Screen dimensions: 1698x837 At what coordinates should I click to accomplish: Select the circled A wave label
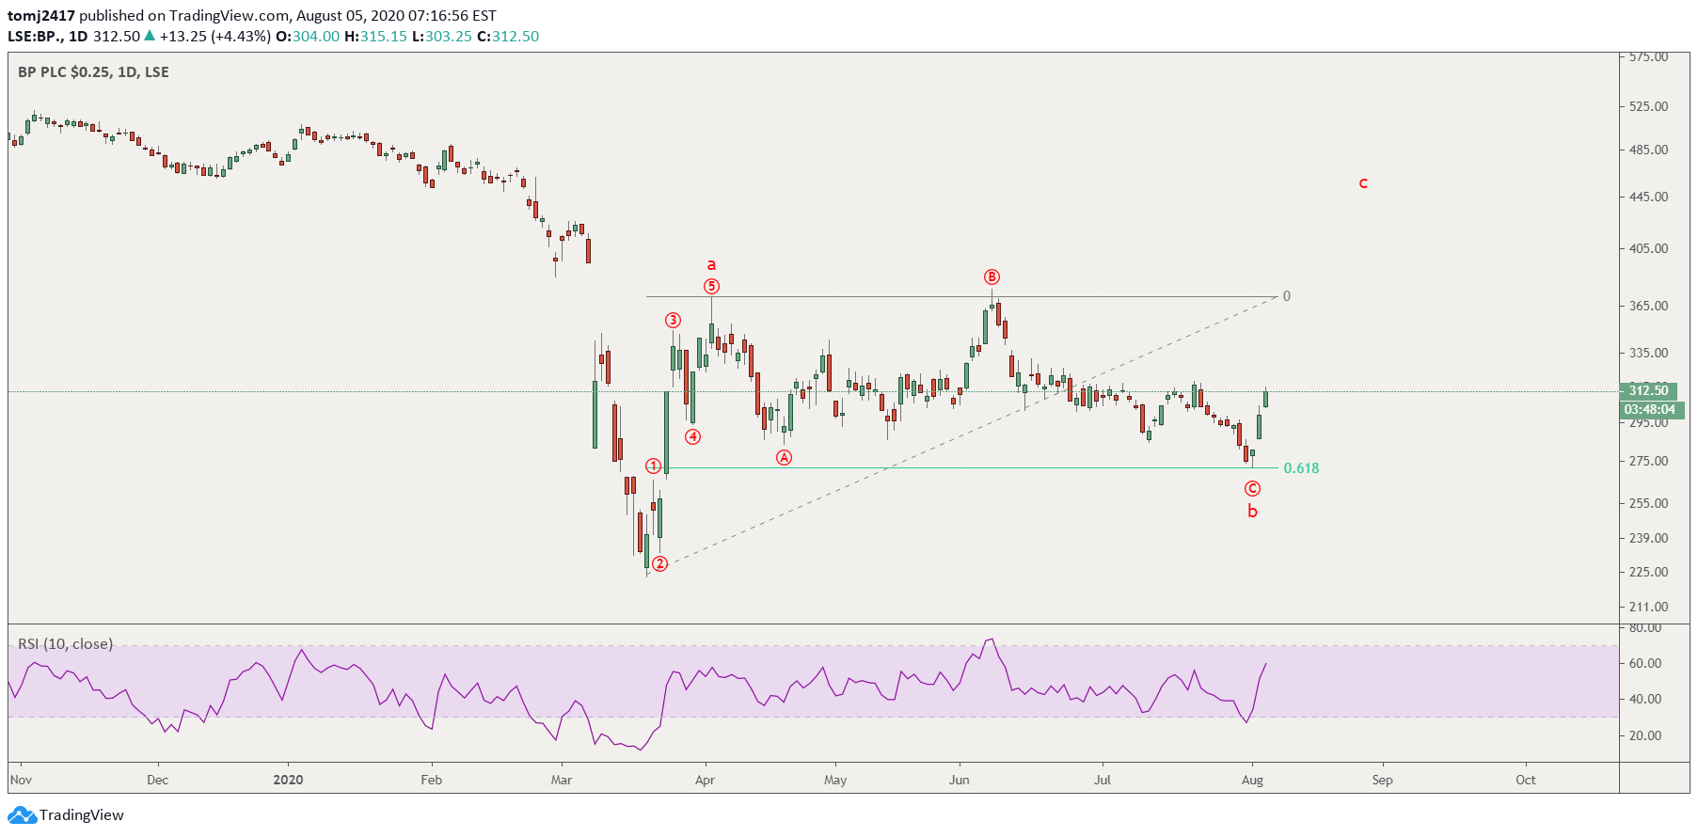[784, 458]
